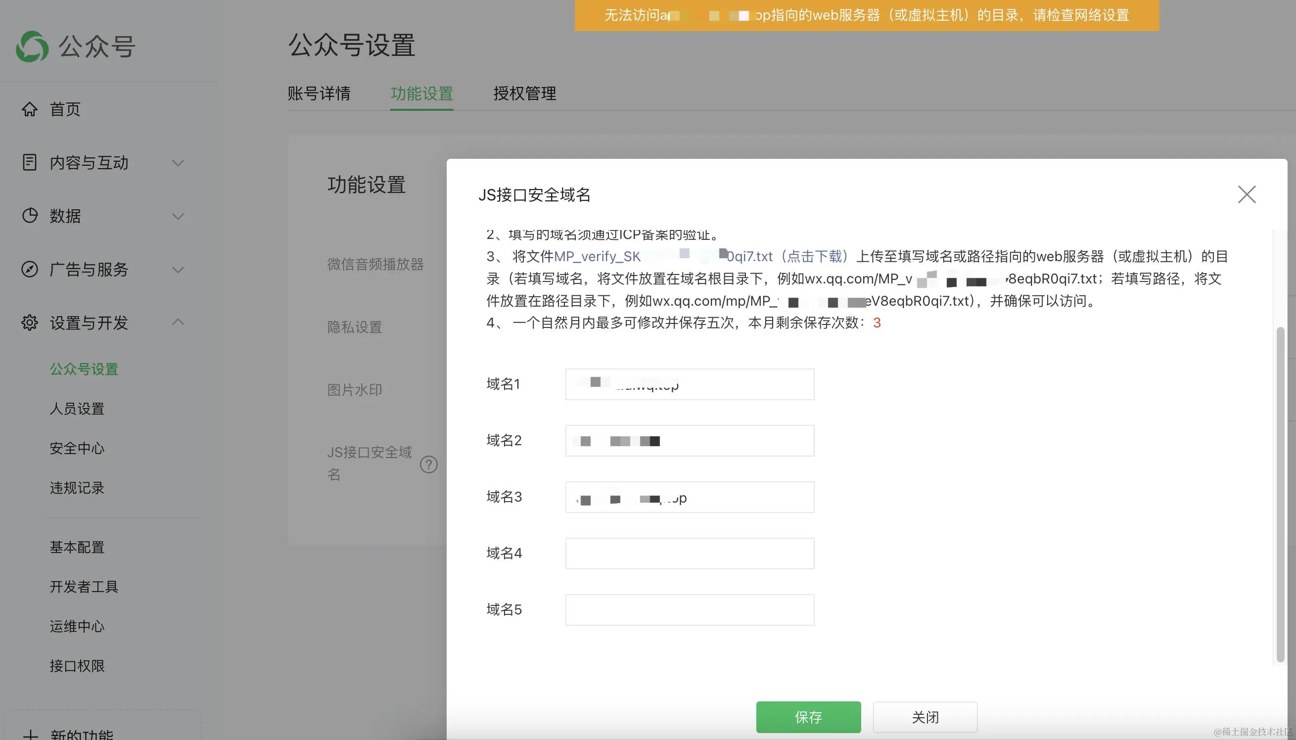The width and height of the screenshot is (1296, 740).
Task: Expand the 广告与服务 chevron
Action: pos(178,270)
